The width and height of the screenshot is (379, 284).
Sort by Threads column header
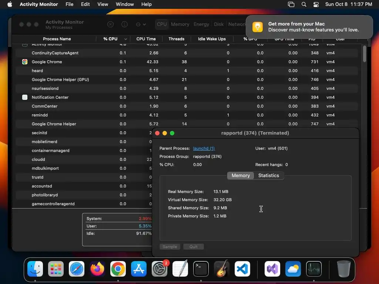coord(177,39)
